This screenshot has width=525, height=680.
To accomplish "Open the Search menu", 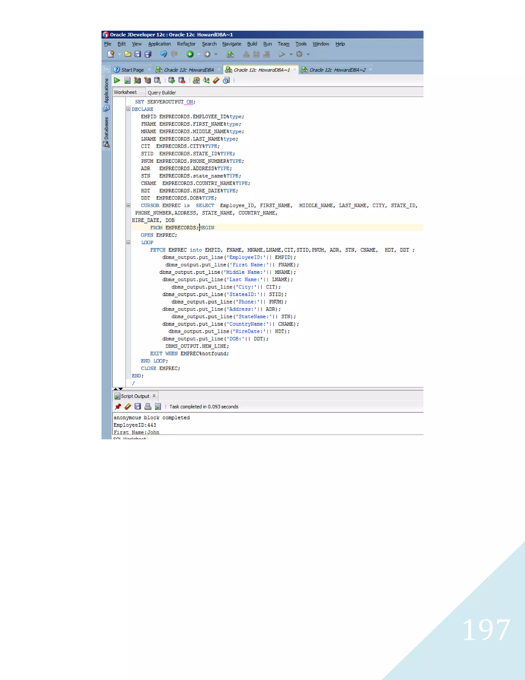I will [209, 44].
